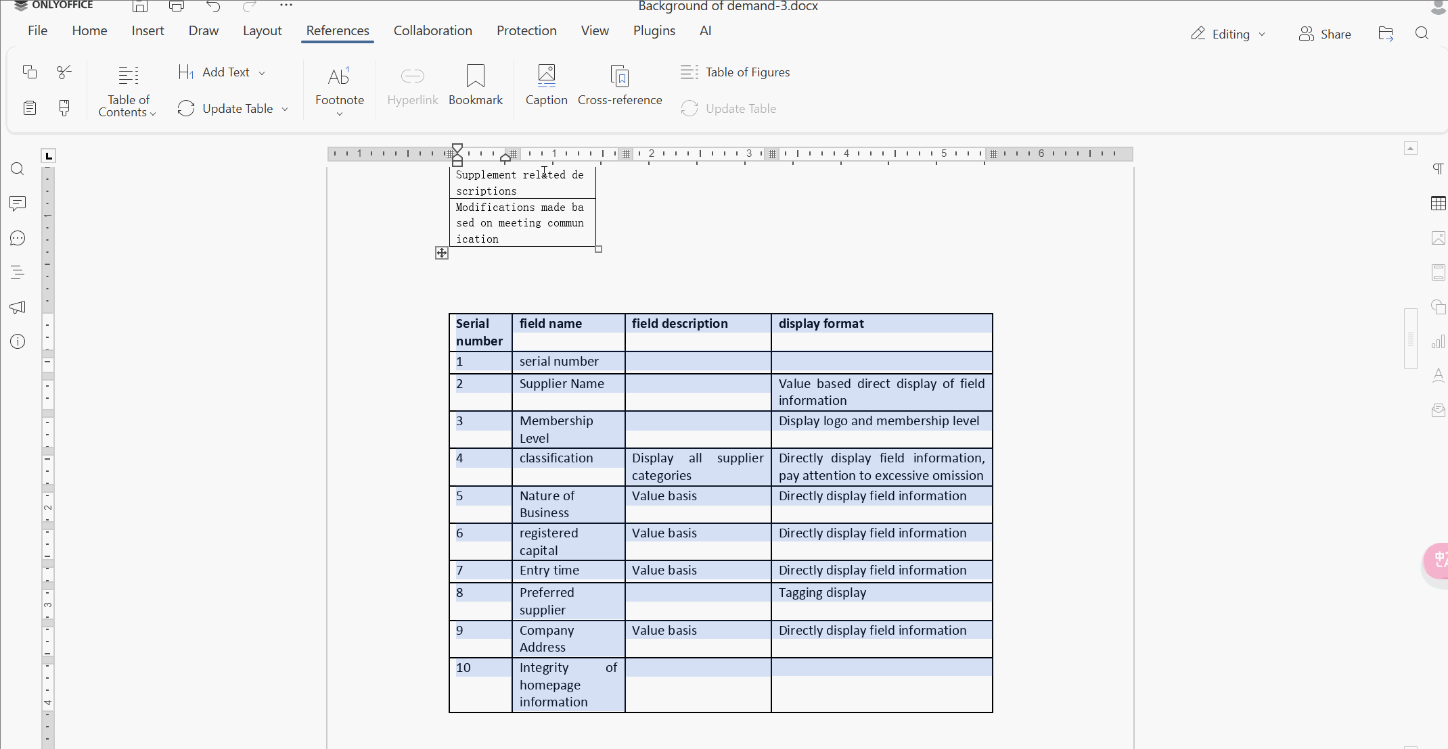Screen dimensions: 1448x749
Task: Open chat panel in left sidebar
Action: 18,238
